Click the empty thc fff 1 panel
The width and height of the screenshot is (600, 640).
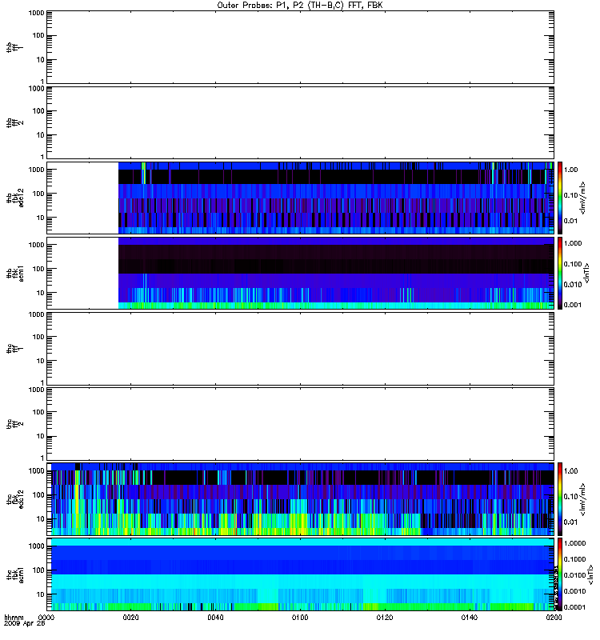click(301, 349)
